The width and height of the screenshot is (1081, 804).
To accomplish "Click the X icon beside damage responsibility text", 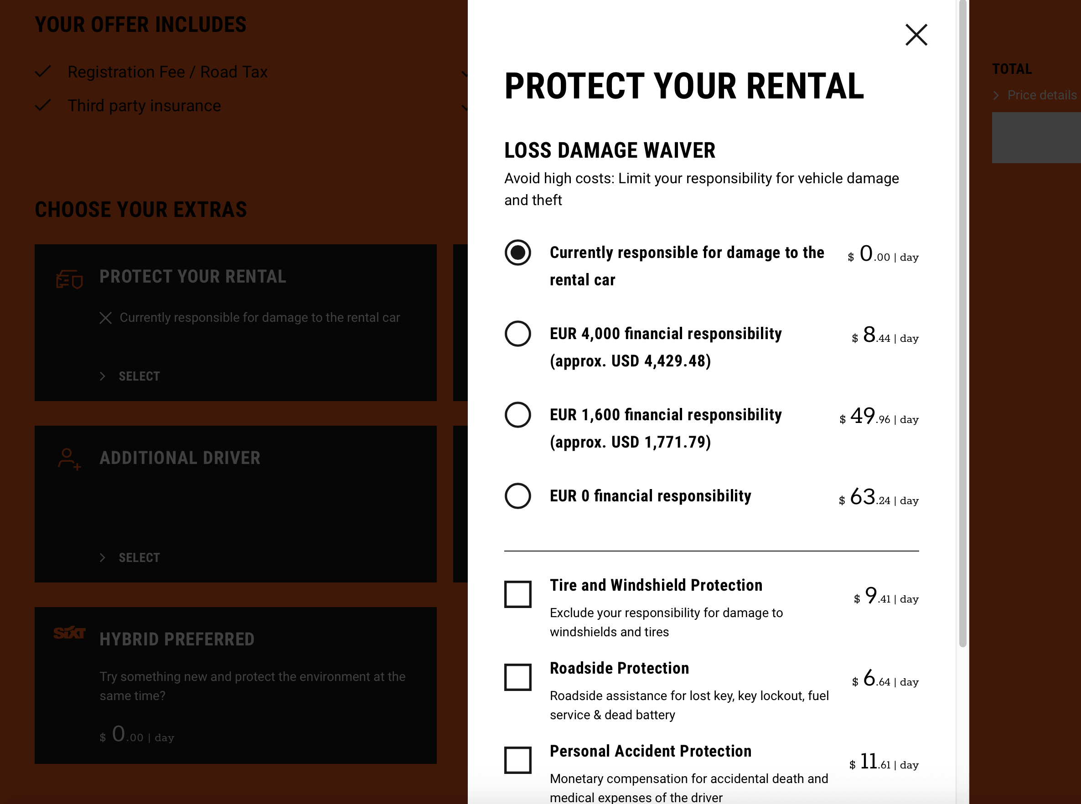I will pos(106,318).
